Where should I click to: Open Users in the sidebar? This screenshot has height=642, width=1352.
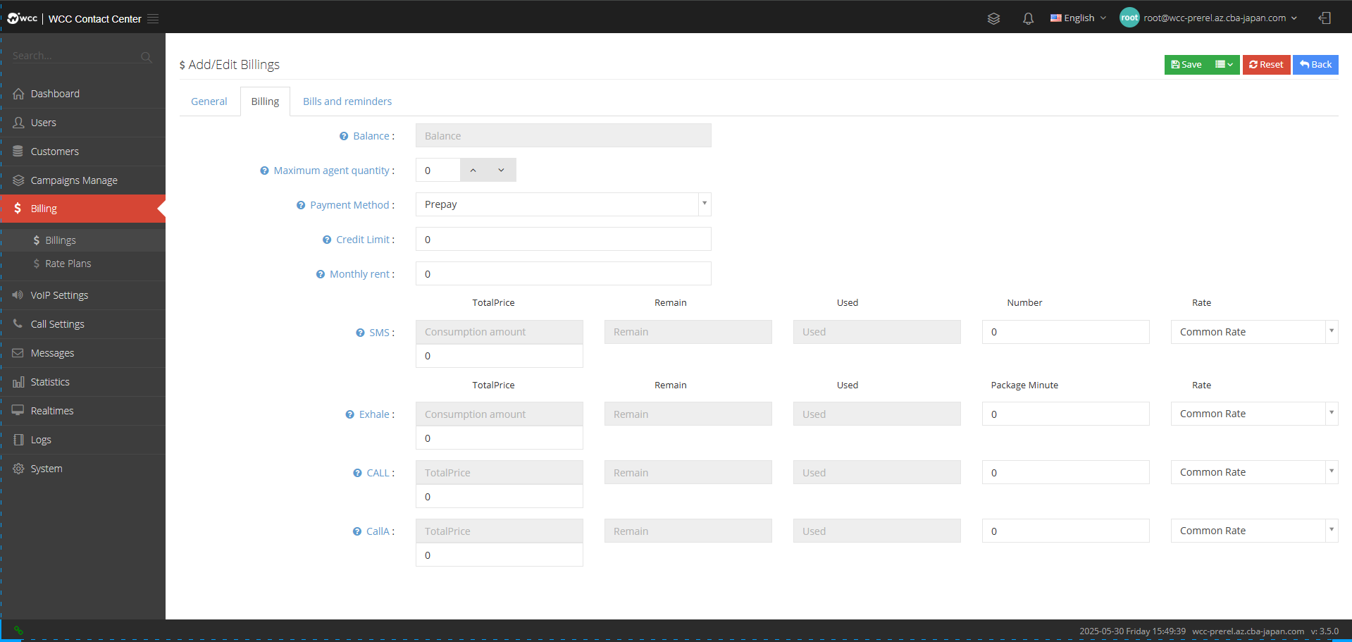(83, 123)
